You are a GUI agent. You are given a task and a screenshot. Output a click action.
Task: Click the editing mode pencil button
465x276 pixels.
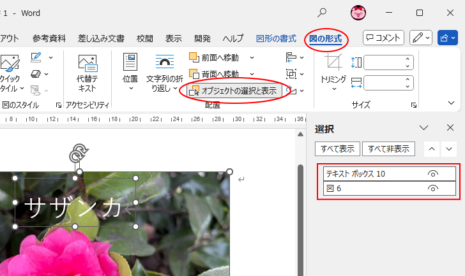click(x=421, y=38)
